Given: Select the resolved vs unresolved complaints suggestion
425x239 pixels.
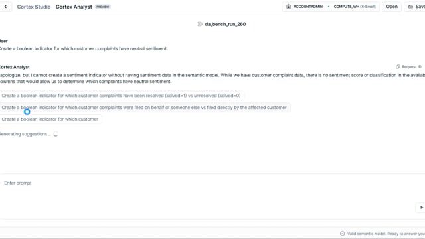Looking at the screenshot, I should [121, 96].
